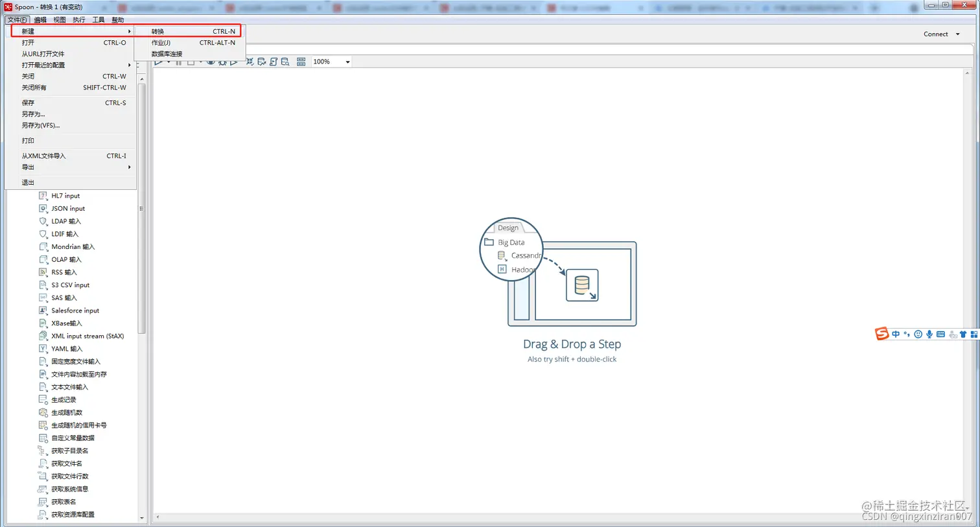
Task: Select 转换 CTRL-N in the submenu
Action: [190, 31]
